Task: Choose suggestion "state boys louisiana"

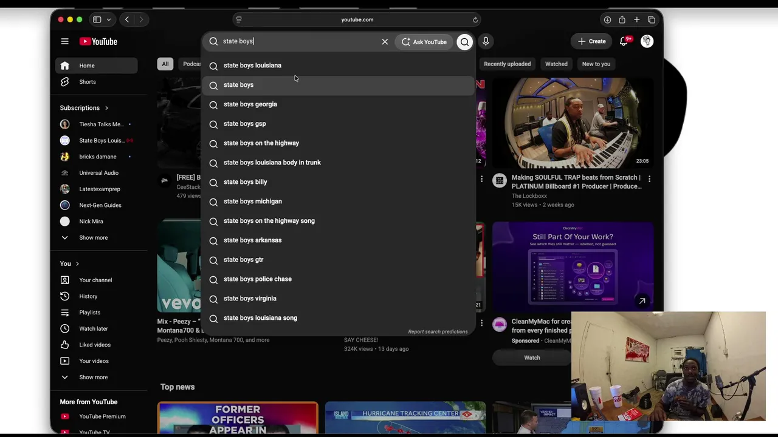Action: point(338,66)
